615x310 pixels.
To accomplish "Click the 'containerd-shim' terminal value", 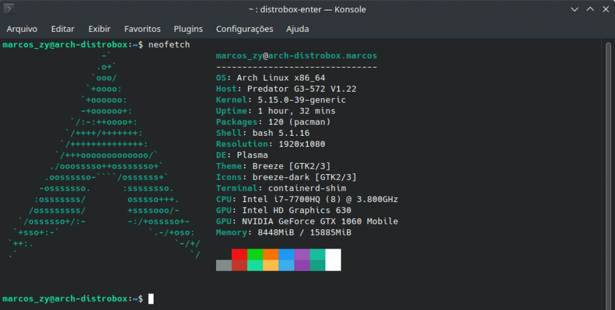I will (x=307, y=188).
